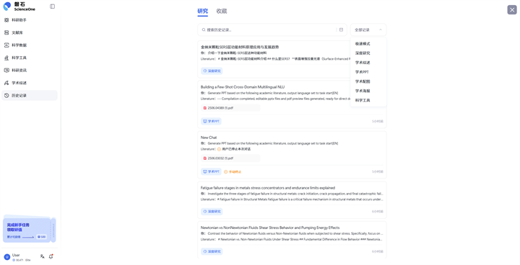Viewport: 520px width, 265px height.
Task: Click the 完成新手任务 promo card
Action: tap(27, 230)
